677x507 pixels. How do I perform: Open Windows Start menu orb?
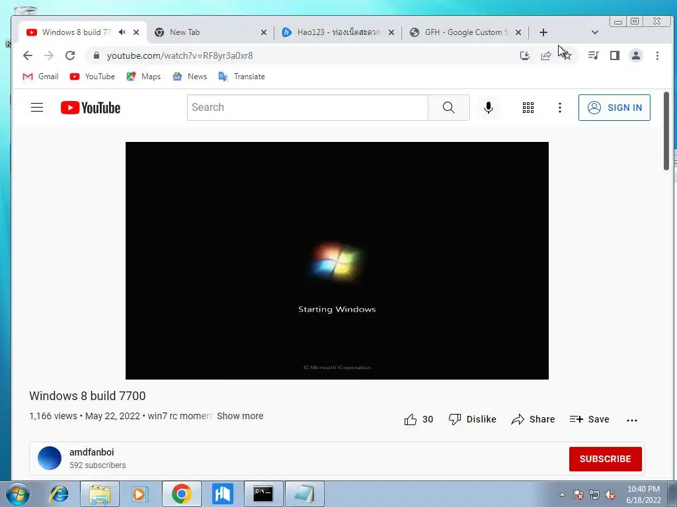click(x=18, y=494)
